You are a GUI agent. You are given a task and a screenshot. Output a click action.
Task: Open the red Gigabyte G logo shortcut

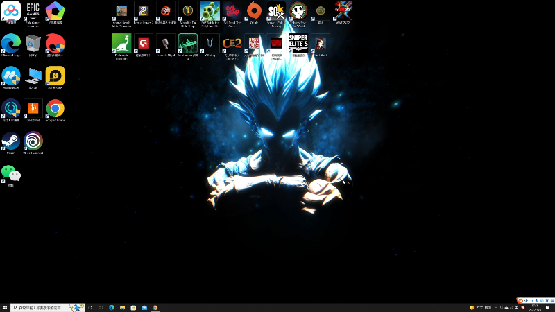click(x=144, y=45)
